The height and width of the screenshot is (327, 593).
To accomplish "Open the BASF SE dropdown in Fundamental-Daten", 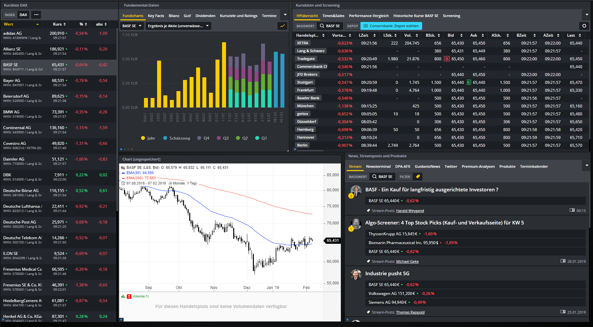I will (132, 26).
